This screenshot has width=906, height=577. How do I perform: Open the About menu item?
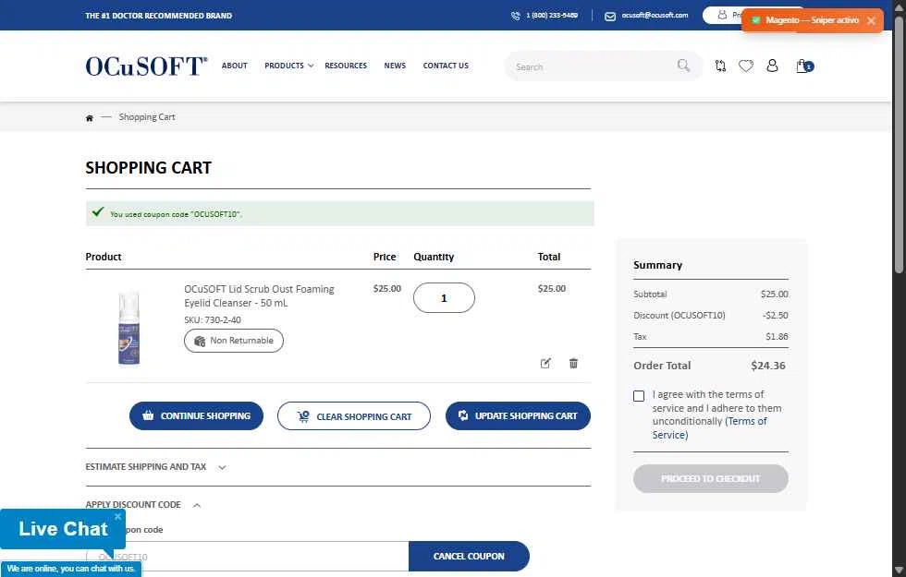coord(235,66)
